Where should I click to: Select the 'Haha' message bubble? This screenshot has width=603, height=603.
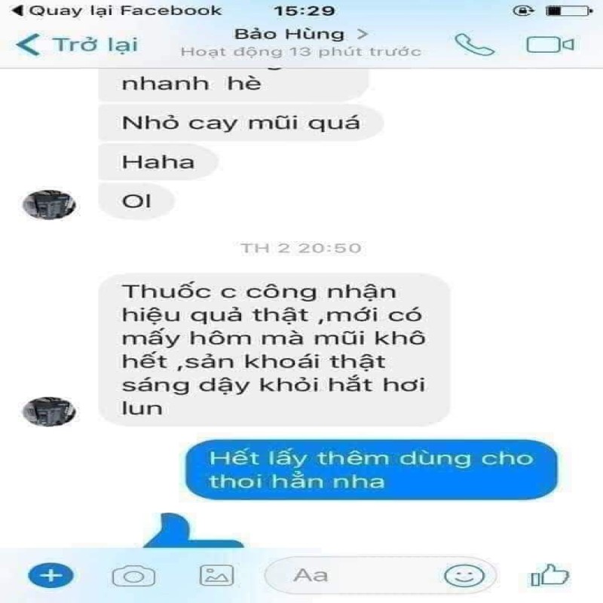pos(158,161)
